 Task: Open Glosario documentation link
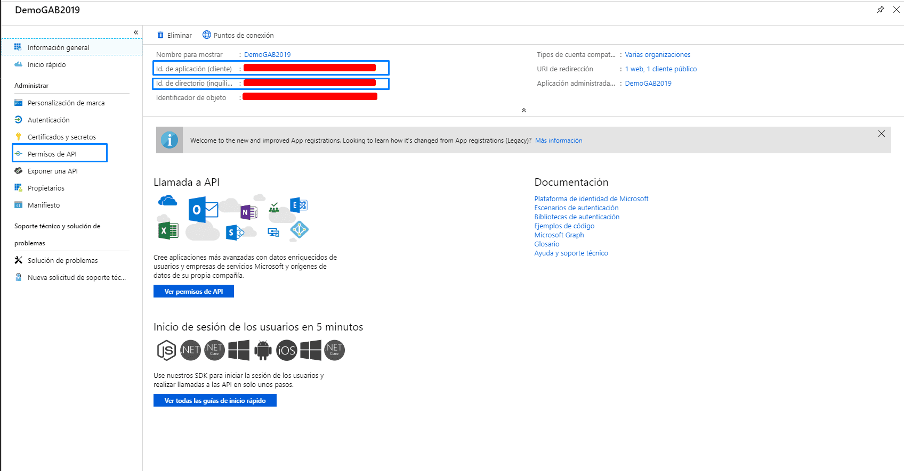point(546,244)
